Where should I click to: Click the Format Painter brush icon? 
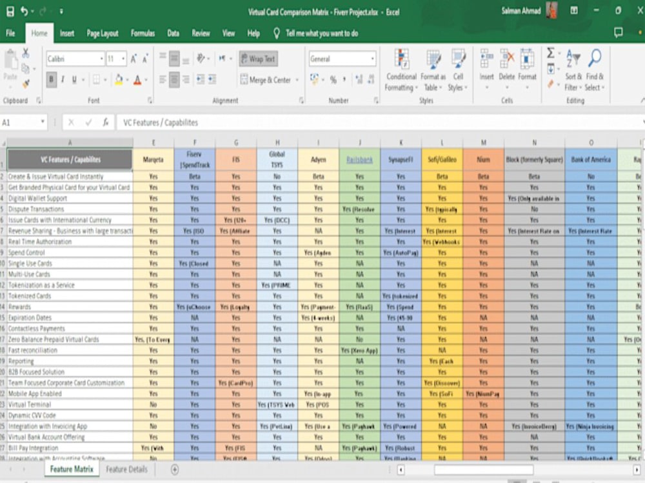point(26,84)
